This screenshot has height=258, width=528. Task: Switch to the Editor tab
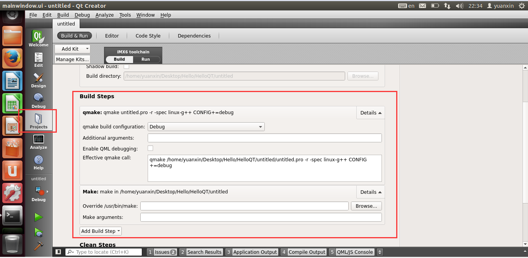tap(112, 36)
